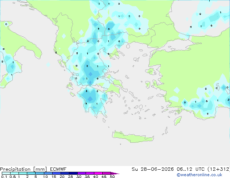Select the 30–35 mm purple legend box
The image size is (230, 178).
pos(81,173)
